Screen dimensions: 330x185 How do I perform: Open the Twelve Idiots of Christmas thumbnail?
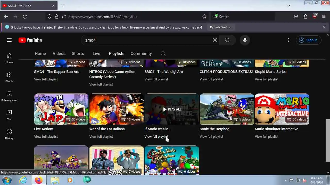coord(172,161)
